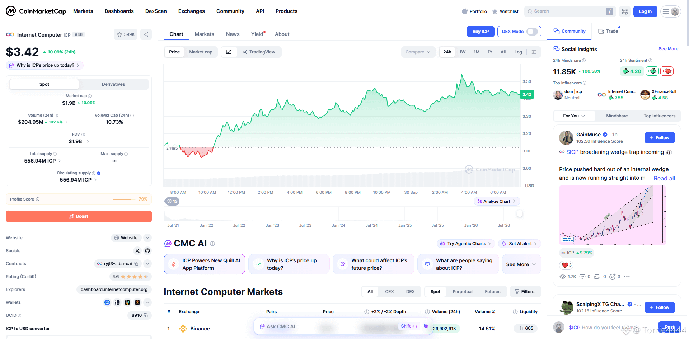Click the chart range slider handle
The width and height of the screenshot is (689, 339).
519,214
